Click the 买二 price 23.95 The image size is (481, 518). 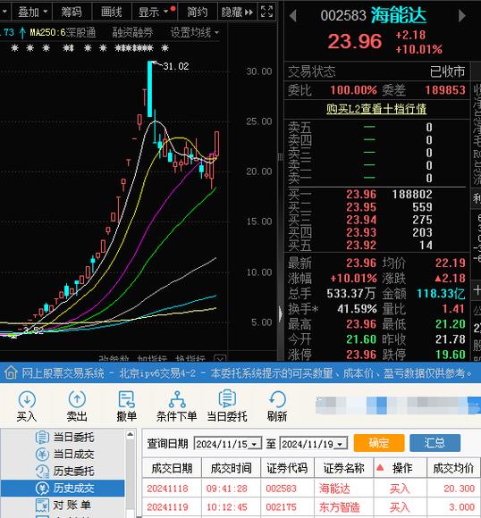coord(361,207)
